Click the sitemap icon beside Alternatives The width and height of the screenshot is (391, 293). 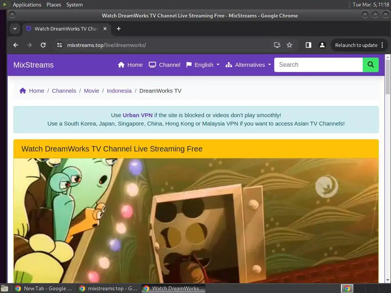click(x=229, y=65)
